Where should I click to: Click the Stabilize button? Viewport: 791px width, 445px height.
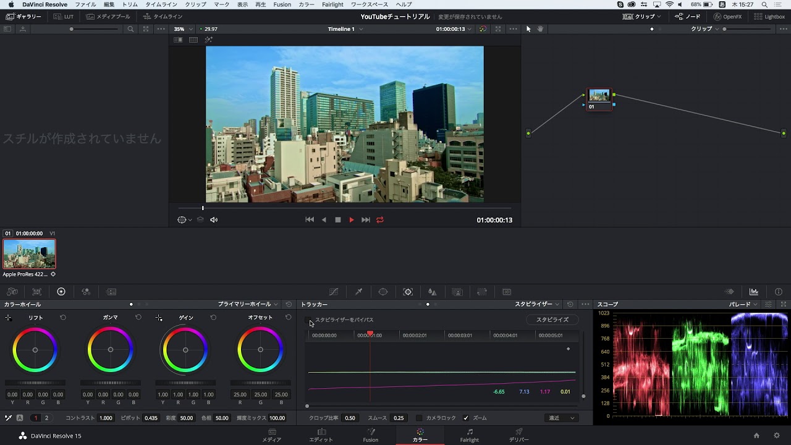[x=552, y=320]
